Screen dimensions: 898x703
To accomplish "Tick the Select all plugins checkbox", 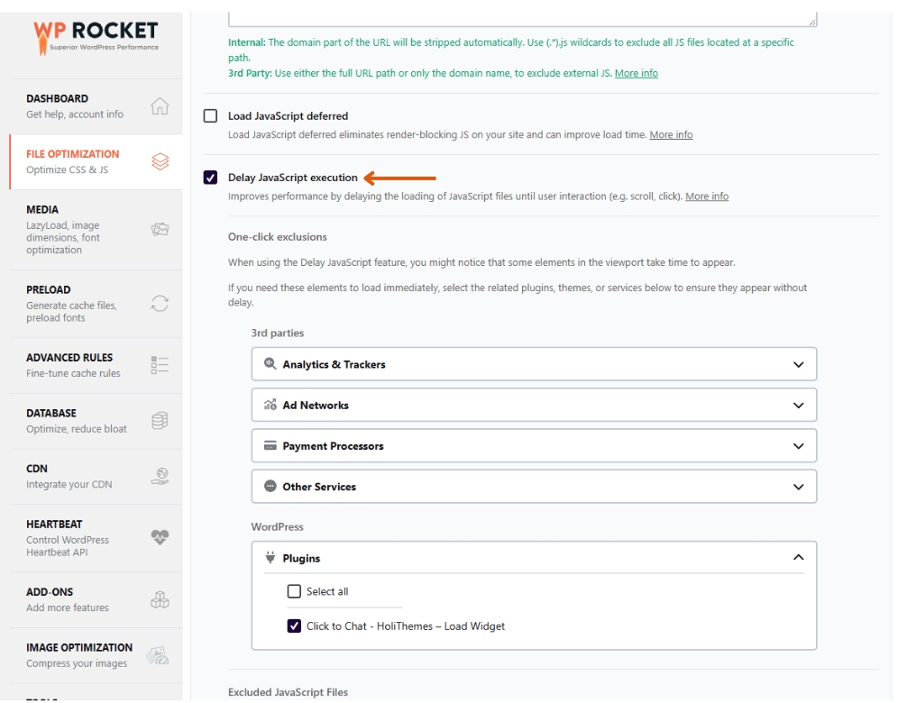I will 294,592.
